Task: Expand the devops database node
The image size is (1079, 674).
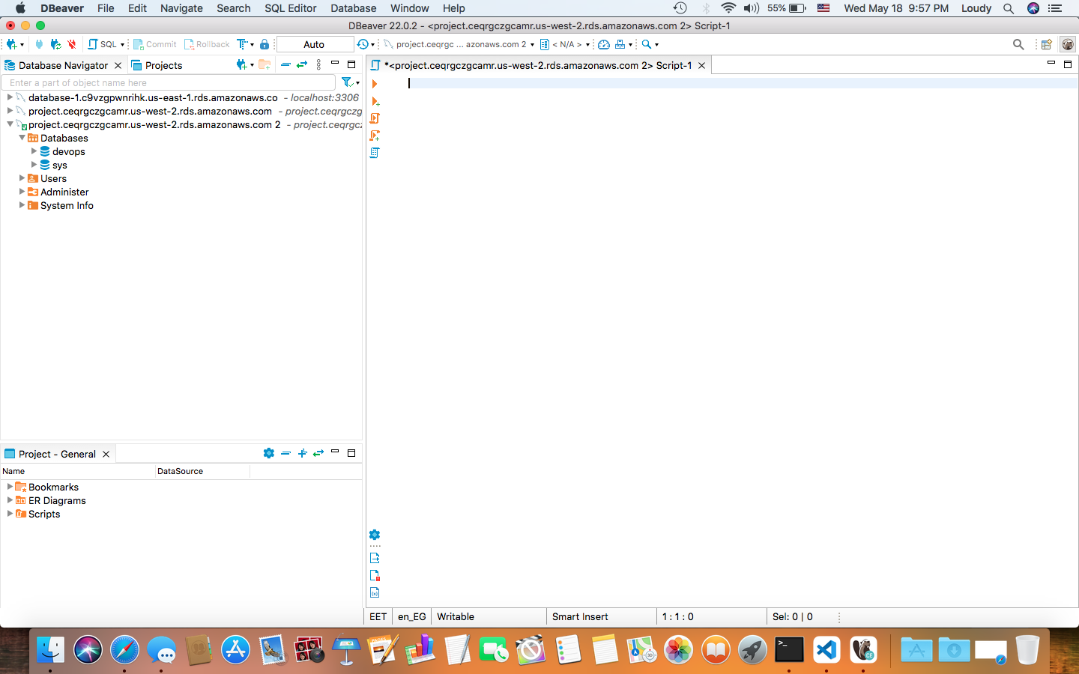Action: 34,151
